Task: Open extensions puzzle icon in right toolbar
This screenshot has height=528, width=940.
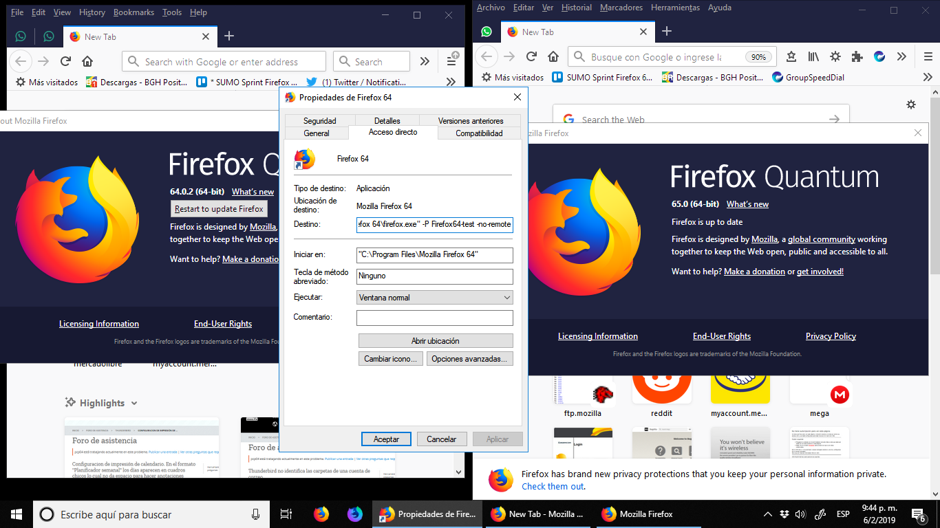Action: (x=857, y=56)
